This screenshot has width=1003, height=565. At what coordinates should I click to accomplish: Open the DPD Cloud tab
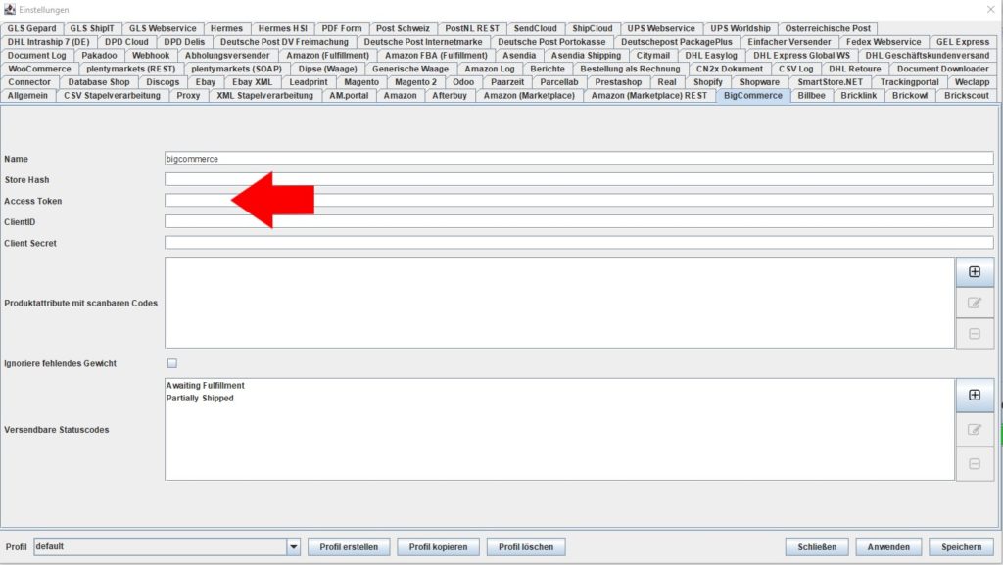(126, 42)
